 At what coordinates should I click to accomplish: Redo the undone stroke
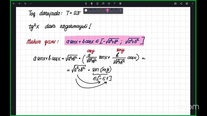[31, 4]
